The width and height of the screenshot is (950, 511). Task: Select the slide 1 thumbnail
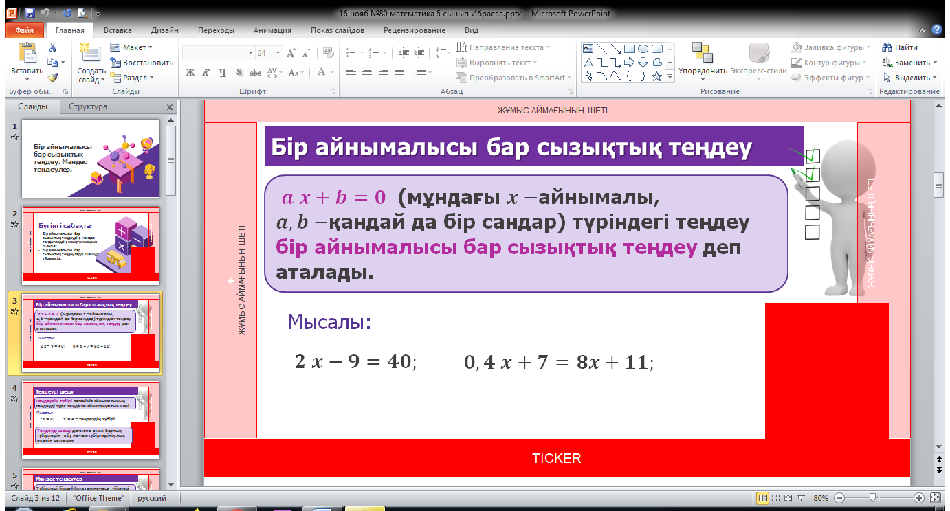click(x=91, y=159)
